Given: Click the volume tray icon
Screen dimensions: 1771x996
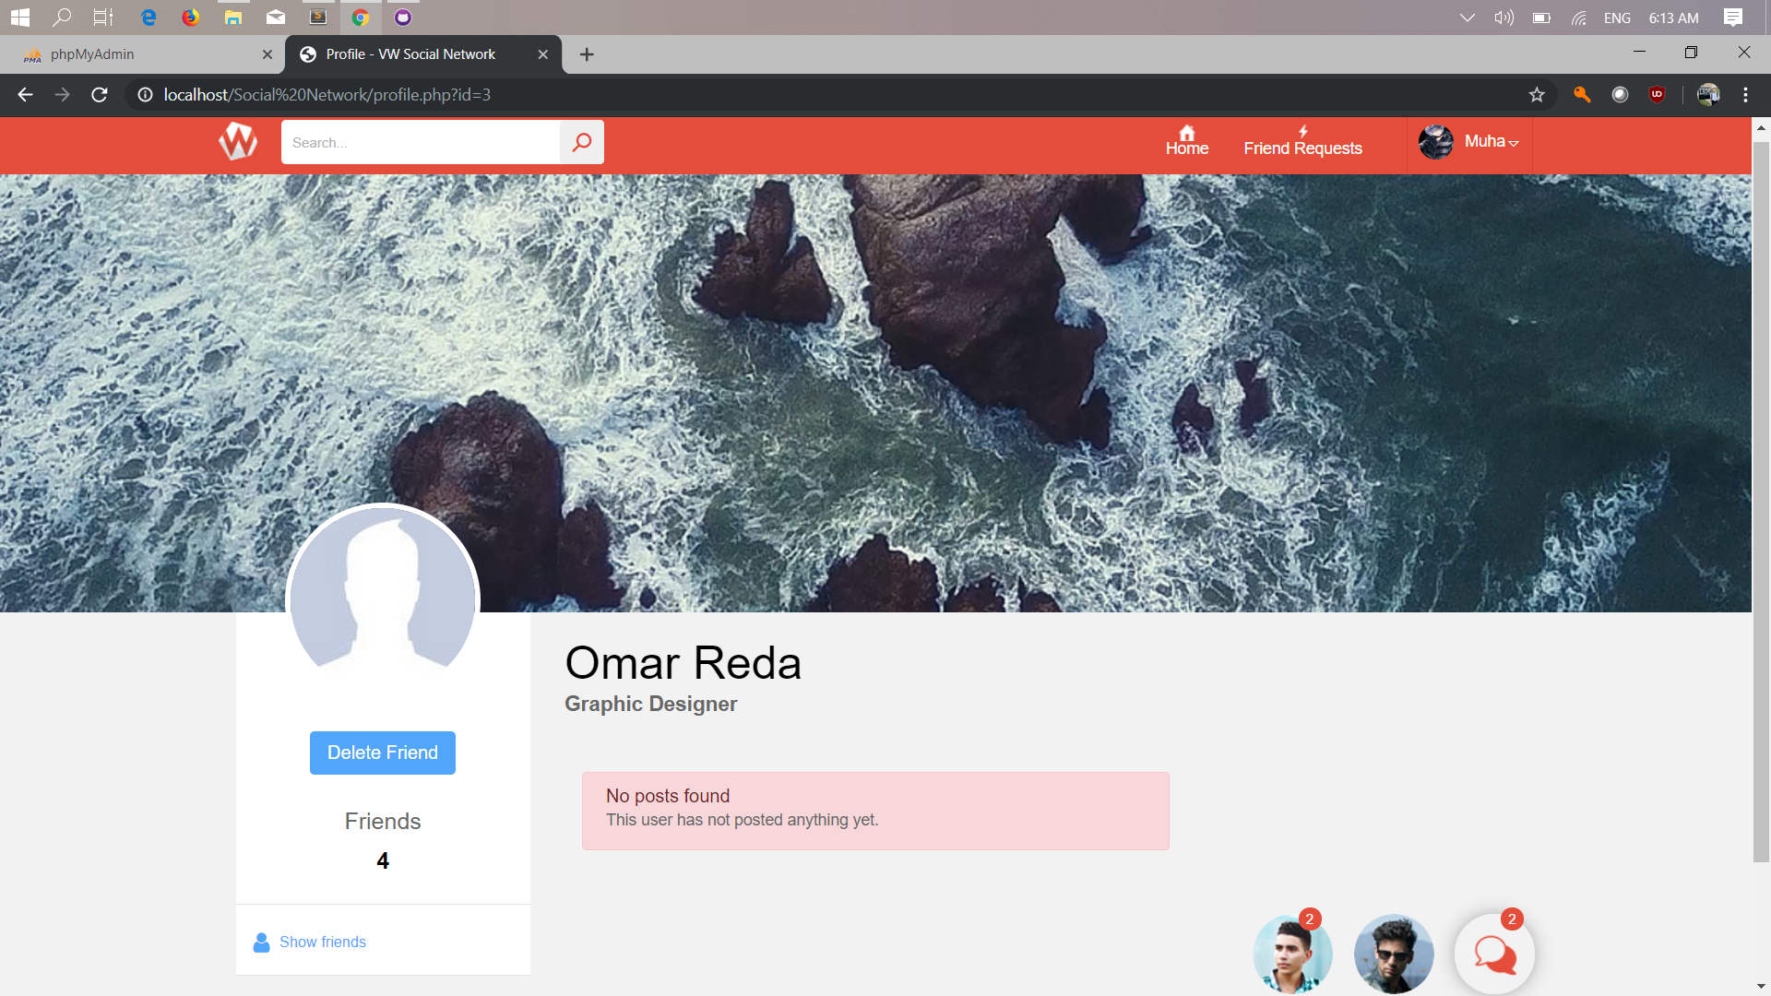Looking at the screenshot, I should coord(1504,18).
